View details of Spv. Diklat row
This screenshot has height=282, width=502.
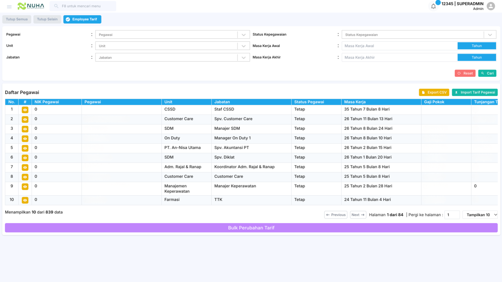point(25,158)
